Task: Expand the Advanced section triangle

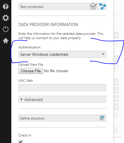Action: (x=22, y=99)
